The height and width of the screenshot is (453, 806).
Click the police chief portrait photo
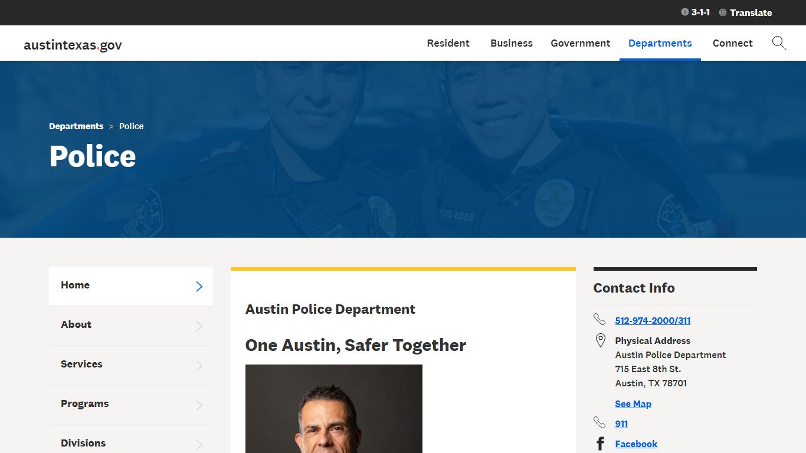(334, 409)
